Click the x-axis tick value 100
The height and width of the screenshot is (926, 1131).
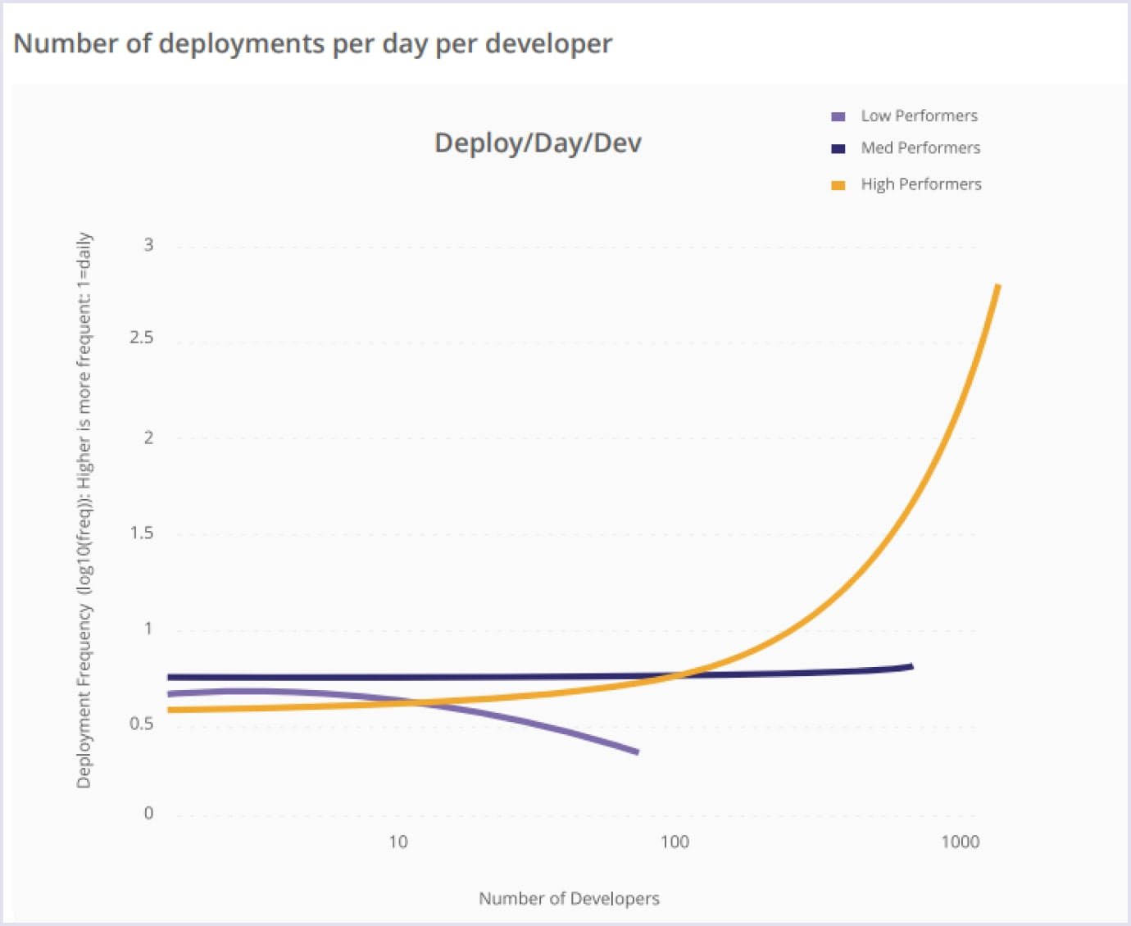[x=675, y=842]
